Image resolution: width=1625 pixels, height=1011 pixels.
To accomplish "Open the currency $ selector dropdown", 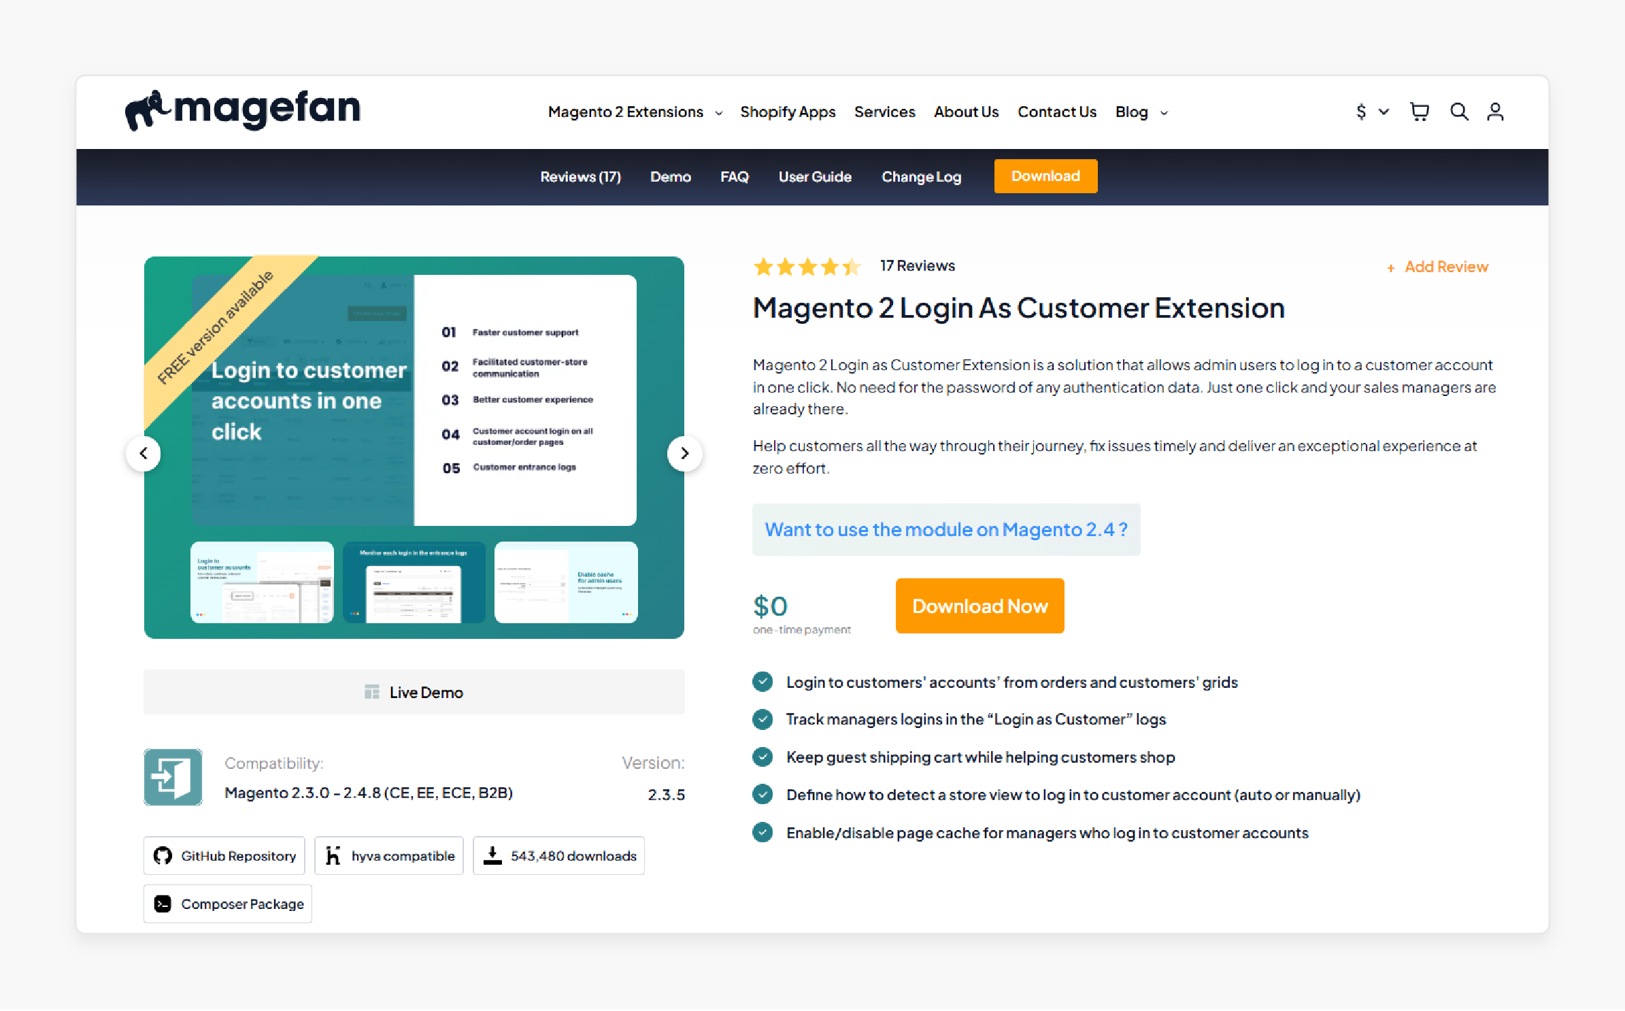I will (1371, 112).
